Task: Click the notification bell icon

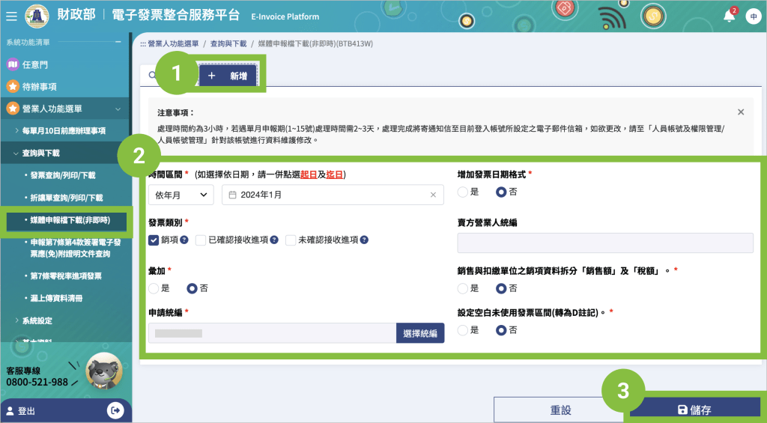Action: coord(729,16)
